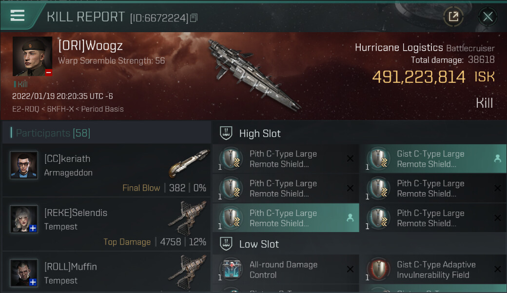Screen dimensions: 507x293
Task: Open the Participants [58] section
Action: (53, 133)
